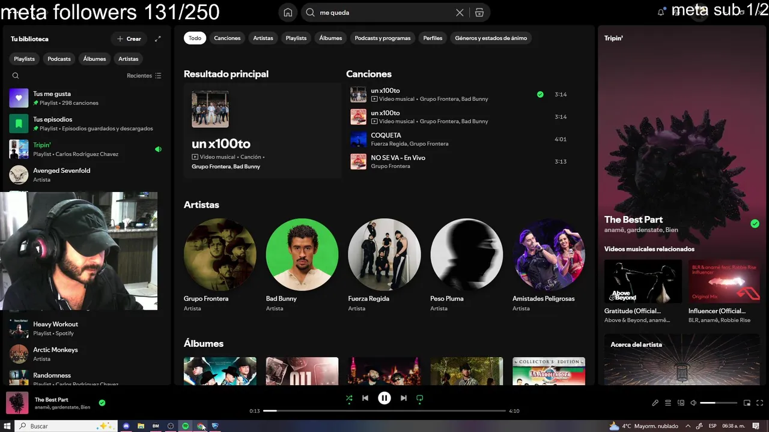Open Recientes sort dropdown
769x432 pixels.
click(x=144, y=76)
